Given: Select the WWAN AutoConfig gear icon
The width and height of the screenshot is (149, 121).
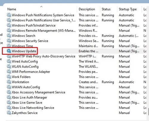Looking at the screenshot, I should [x=9, y=87].
